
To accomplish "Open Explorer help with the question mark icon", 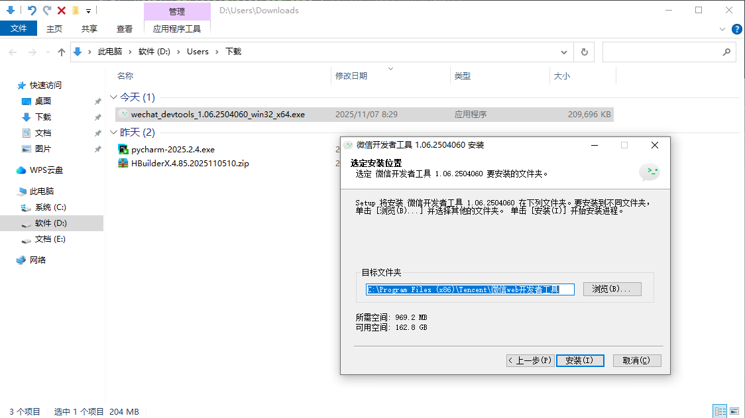I will coord(736,29).
